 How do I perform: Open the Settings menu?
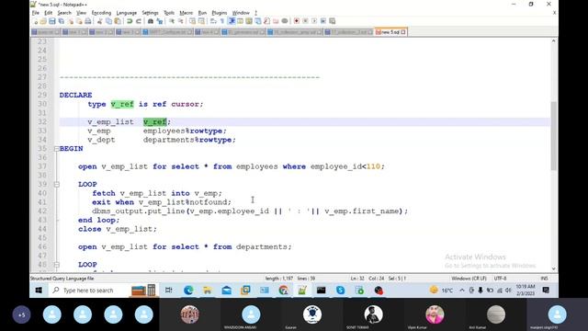150,13
